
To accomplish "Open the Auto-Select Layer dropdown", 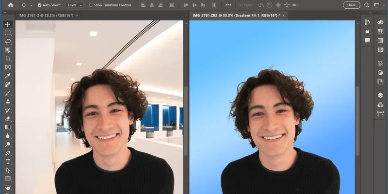I will [74, 5].
